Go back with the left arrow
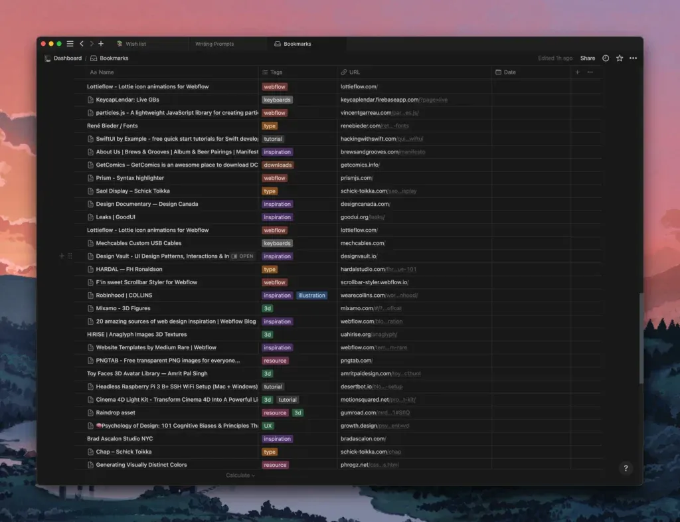Image resolution: width=680 pixels, height=522 pixels. (x=82, y=44)
